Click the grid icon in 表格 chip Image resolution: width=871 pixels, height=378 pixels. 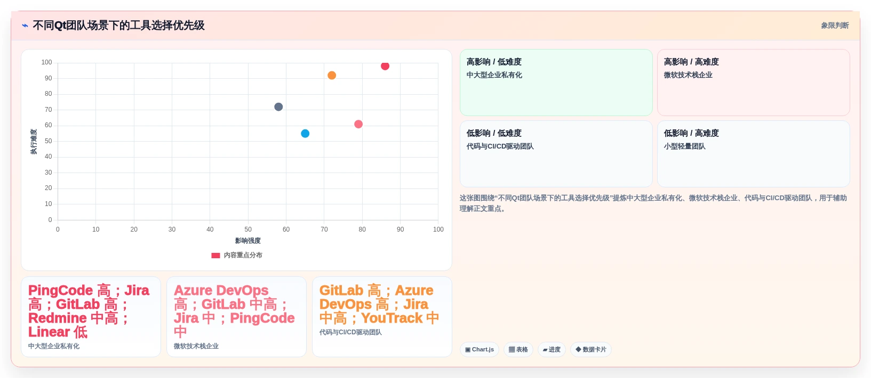(x=512, y=350)
